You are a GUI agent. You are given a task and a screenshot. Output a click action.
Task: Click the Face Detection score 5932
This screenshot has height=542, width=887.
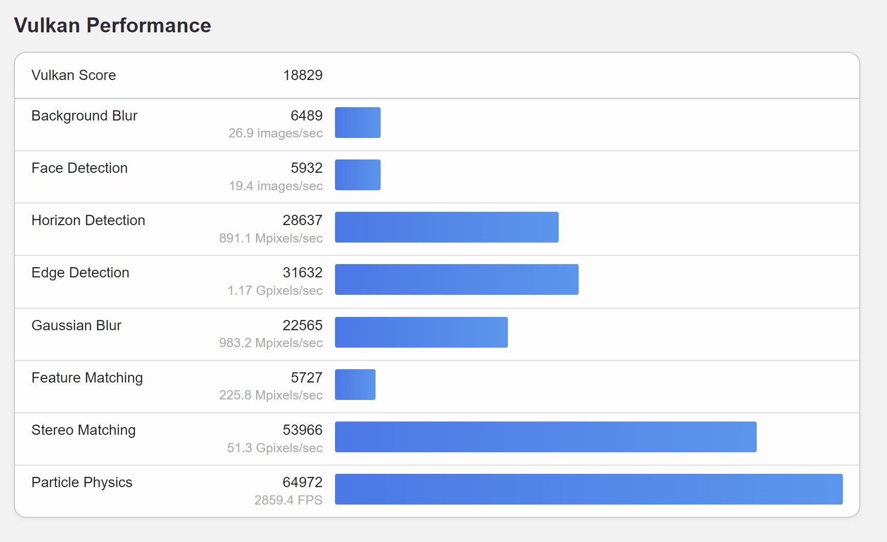click(307, 168)
